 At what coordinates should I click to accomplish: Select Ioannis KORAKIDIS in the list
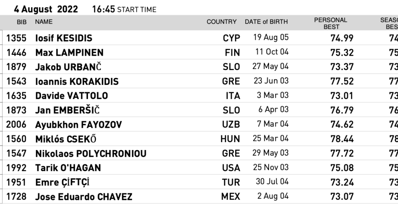pos(77,82)
